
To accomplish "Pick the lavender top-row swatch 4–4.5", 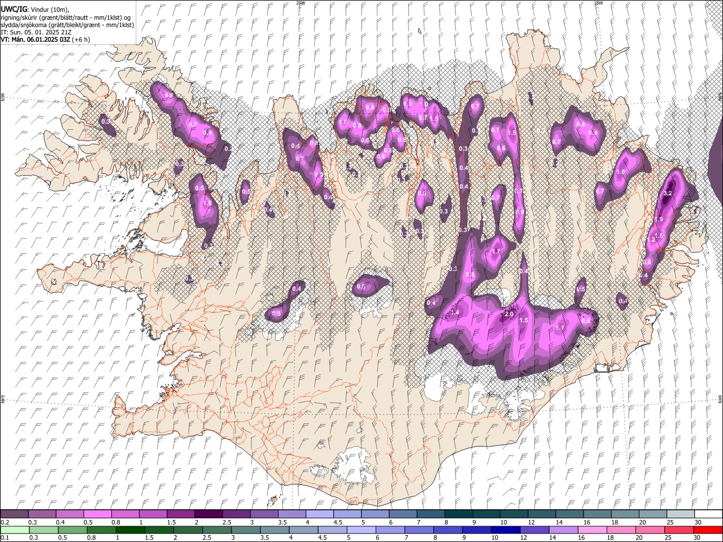I will [319, 514].
